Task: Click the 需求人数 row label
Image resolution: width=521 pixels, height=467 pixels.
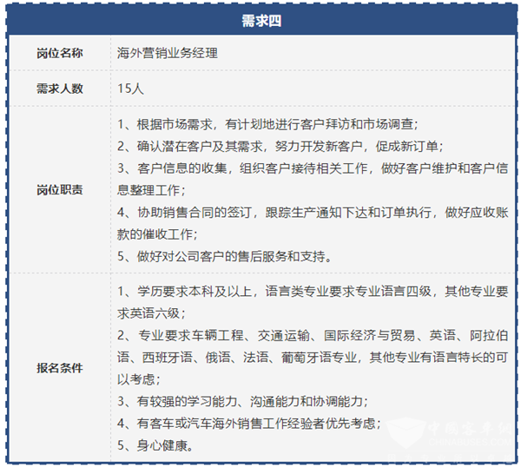Action: (60, 88)
